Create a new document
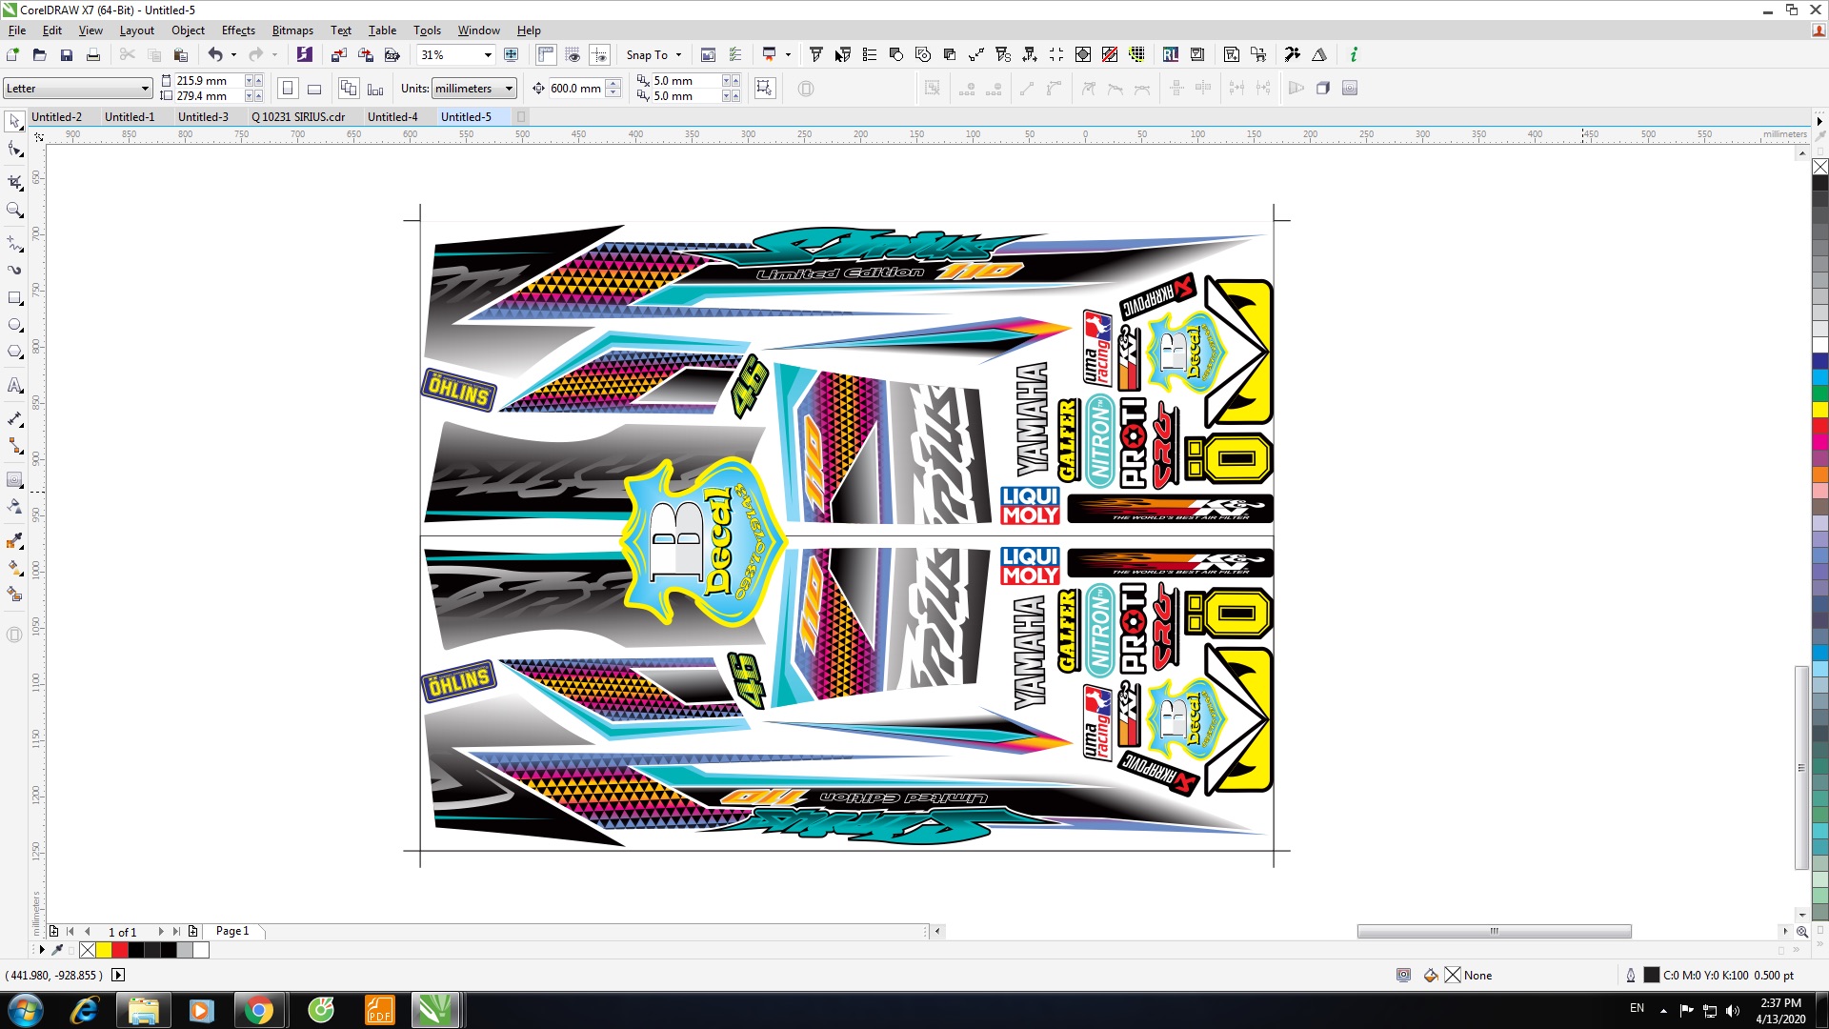Screen dimensions: 1829x1029 (13, 54)
